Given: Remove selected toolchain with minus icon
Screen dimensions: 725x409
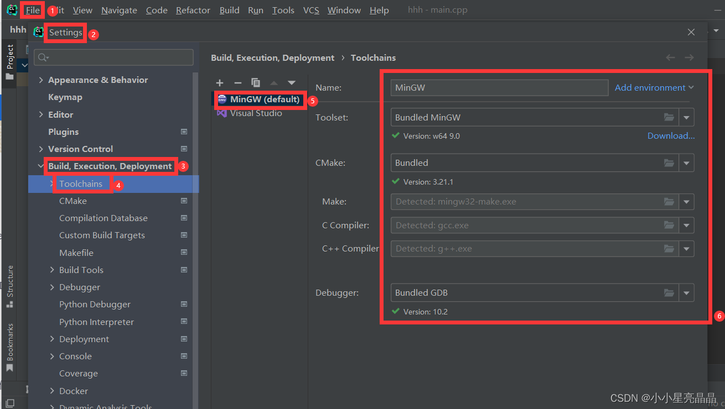Looking at the screenshot, I should coord(237,83).
